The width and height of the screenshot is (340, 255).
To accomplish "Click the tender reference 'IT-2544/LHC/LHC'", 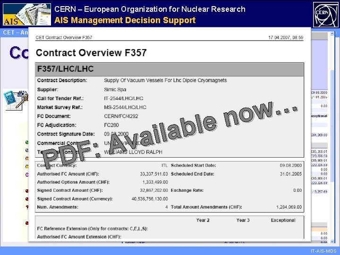I will pyautogui.click(x=124, y=98).
